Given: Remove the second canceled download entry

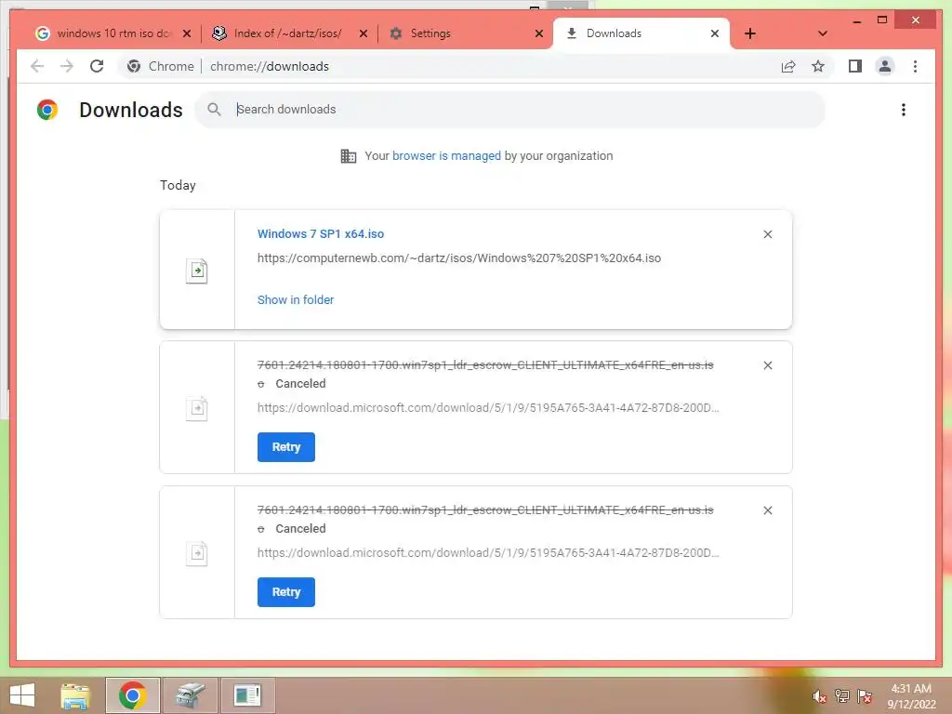Looking at the screenshot, I should click(x=767, y=510).
